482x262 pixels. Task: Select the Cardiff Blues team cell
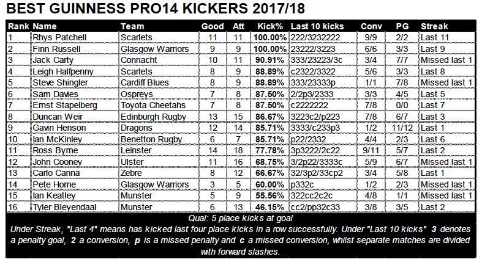pos(159,82)
